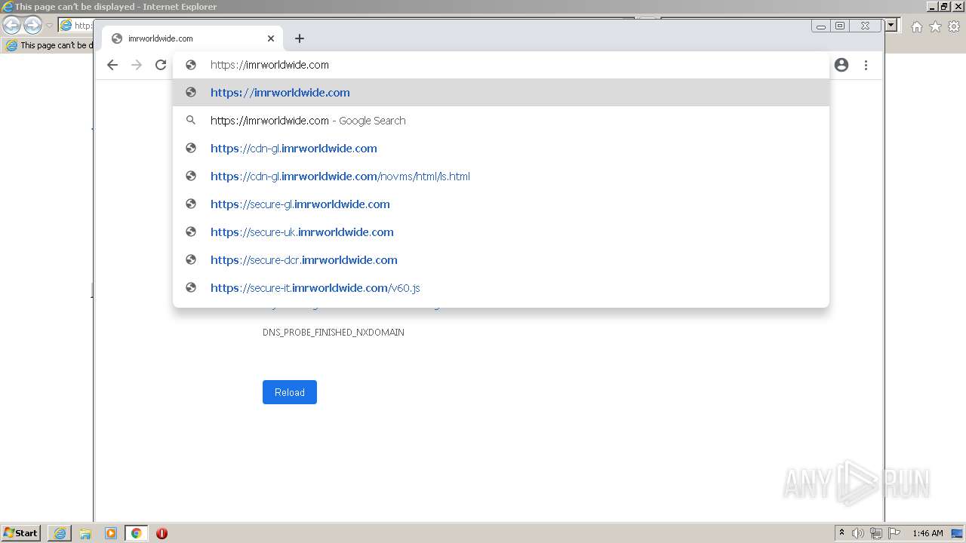Image resolution: width=966 pixels, height=543 pixels.
Task: Open the Chrome three-dot menu
Action: click(866, 65)
